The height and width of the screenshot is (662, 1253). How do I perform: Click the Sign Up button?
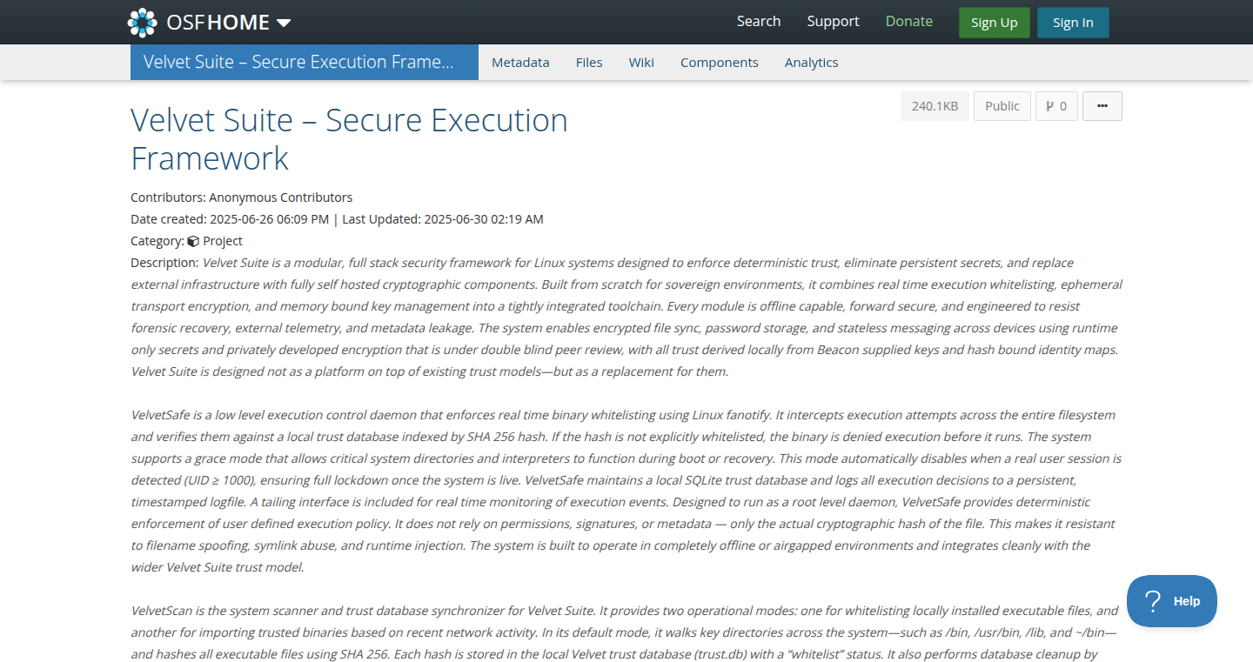[x=994, y=23]
